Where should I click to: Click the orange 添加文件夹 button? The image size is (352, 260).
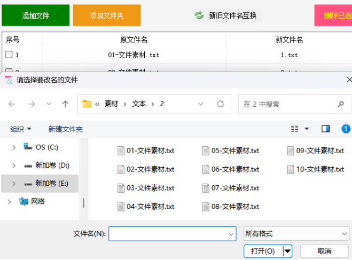coord(107,15)
